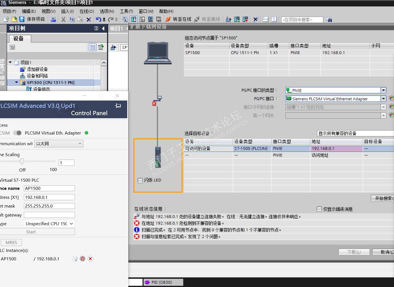This screenshot has width=394, height=287.
Task: Collapse the SP1500 [CPU 1511-1 PN] node
Action: 17,83
